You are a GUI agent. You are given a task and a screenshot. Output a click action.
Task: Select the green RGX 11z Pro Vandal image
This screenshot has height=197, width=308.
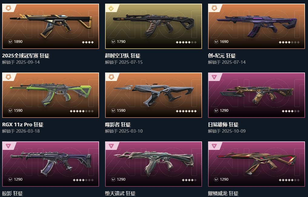click(x=51, y=94)
